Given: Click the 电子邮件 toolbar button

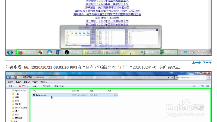Looking at the screenshot, I should (x=46, y=86).
